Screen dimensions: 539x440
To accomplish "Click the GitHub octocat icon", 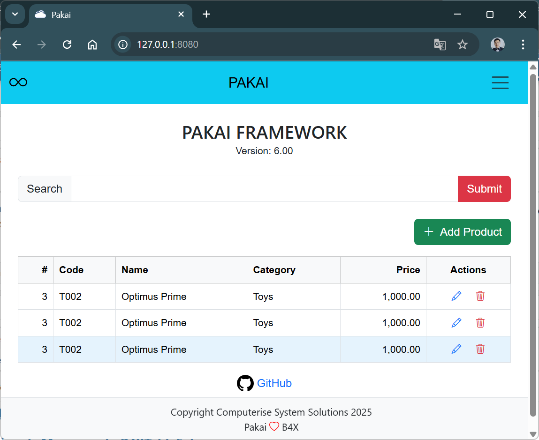I will tap(245, 383).
